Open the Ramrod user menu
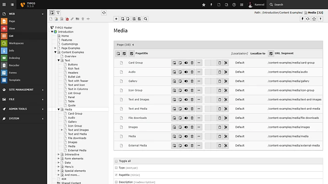Viewport: 328px width, 184px height. 257,5
